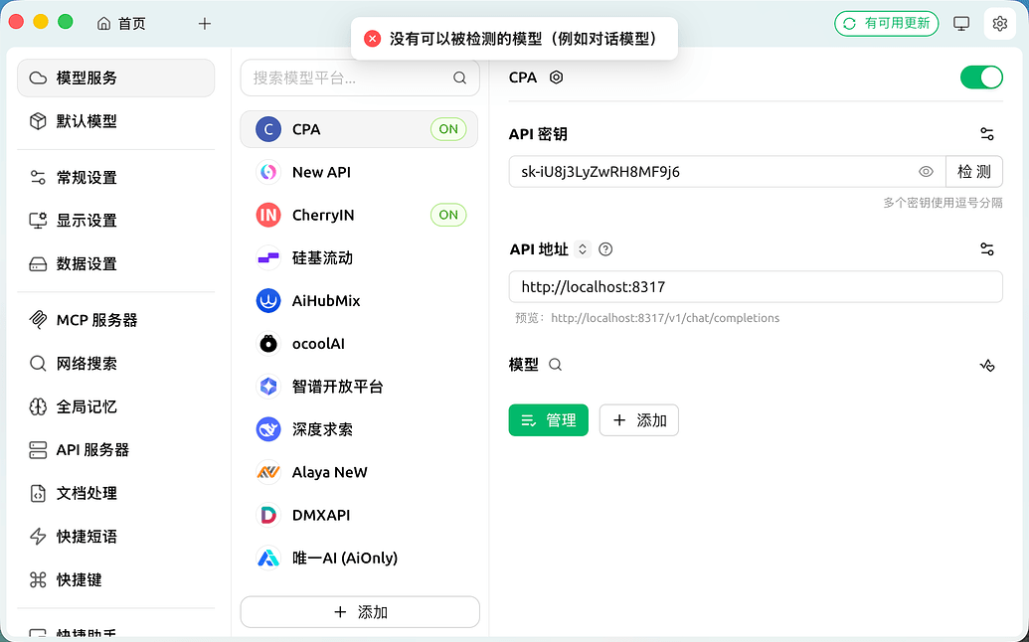Toggle the CPA provider enable switch
The image size is (1029, 642).
coord(981,78)
